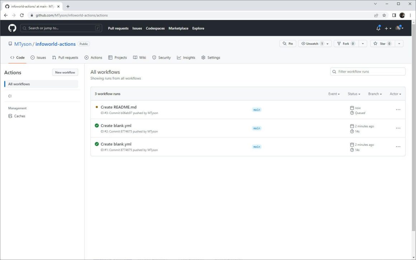Switch to the repository Issues tab
Screen dimensions: 416x260
pos(38,57)
